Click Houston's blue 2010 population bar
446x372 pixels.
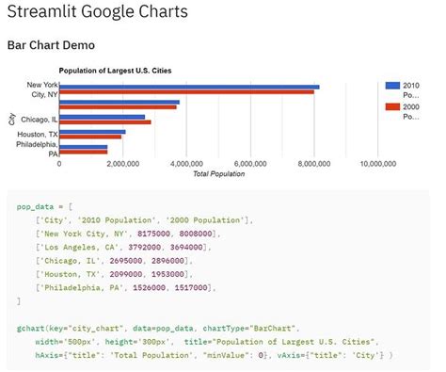(92, 132)
